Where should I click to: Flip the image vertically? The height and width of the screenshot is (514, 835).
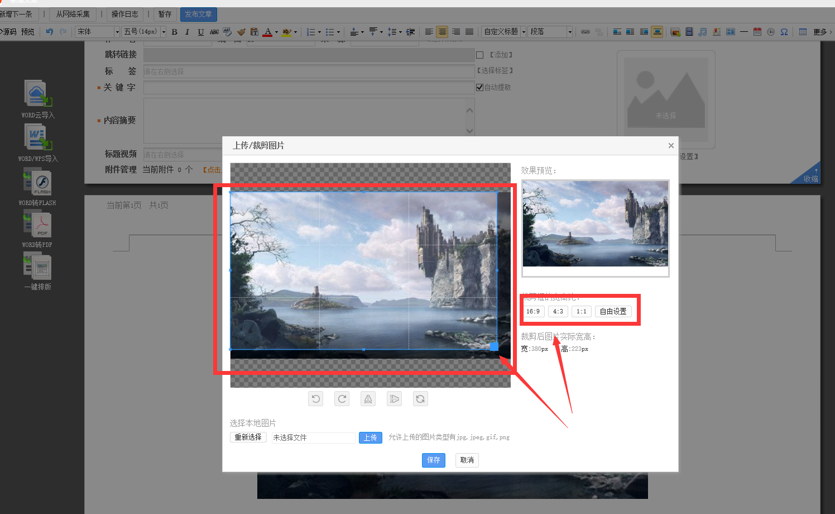(x=395, y=399)
